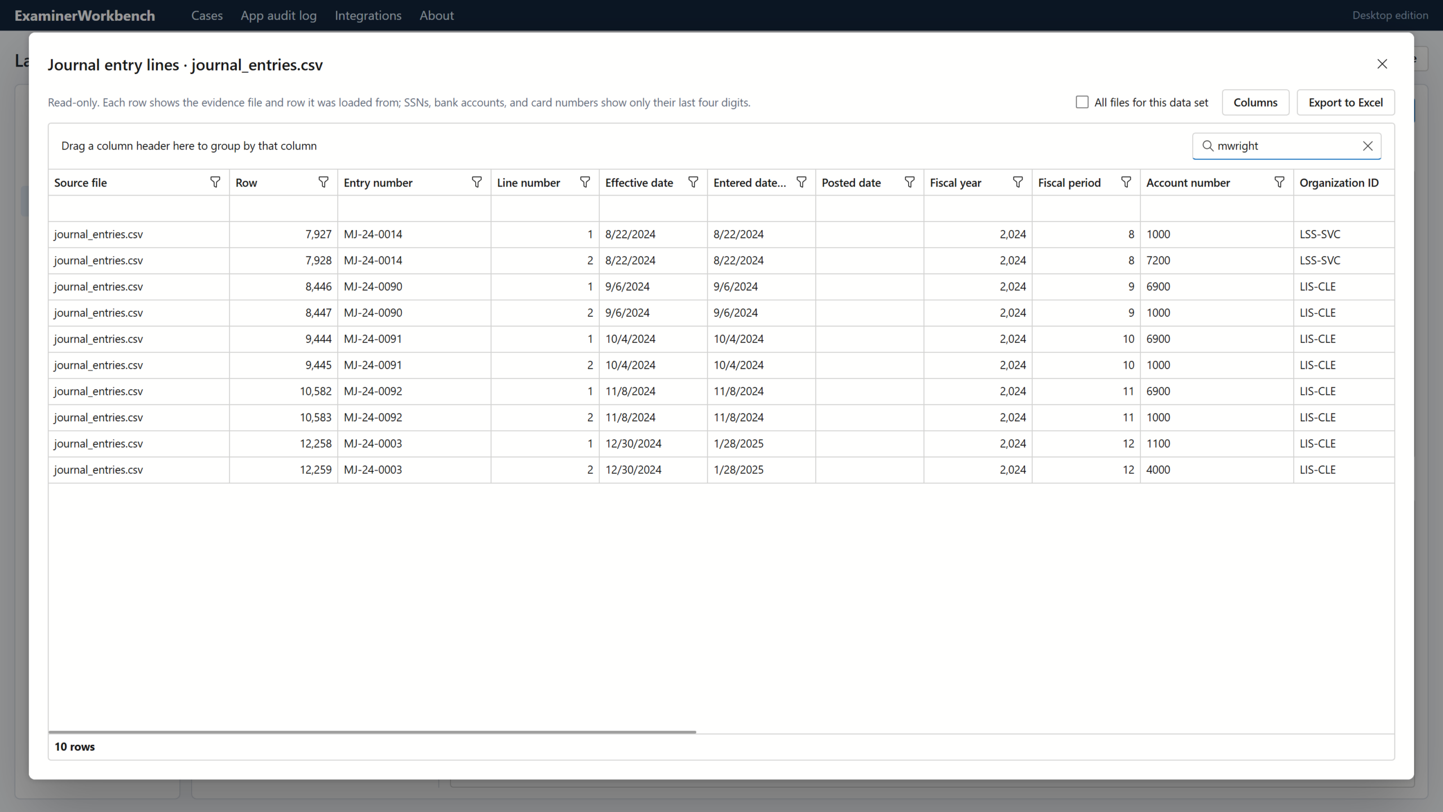1443x812 pixels.
Task: Open the Entry number filter icon
Action: click(x=476, y=182)
